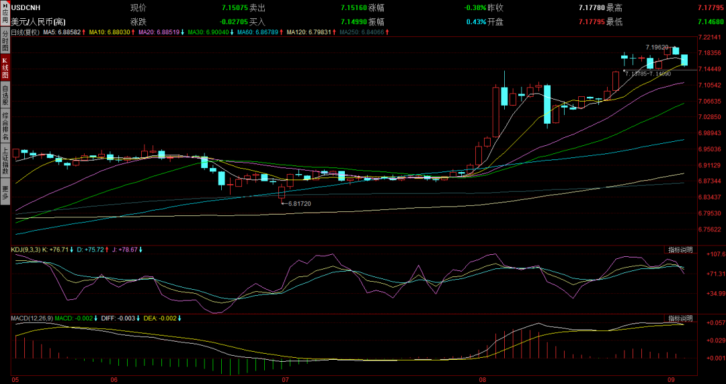Click the 09 month label on time axis

672,379
